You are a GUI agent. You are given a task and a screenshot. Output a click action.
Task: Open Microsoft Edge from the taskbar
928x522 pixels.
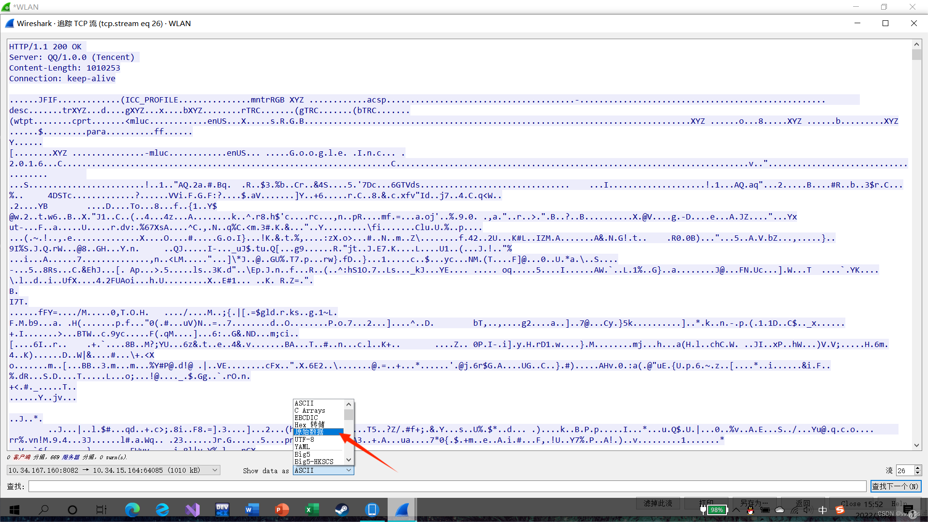[x=132, y=509]
